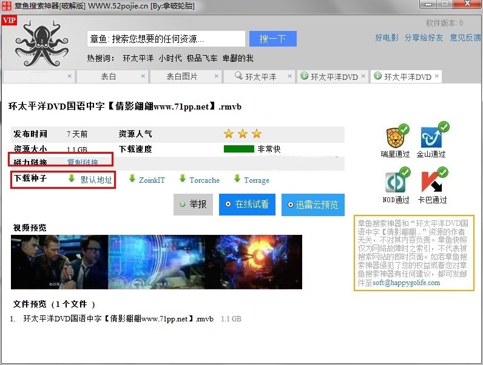The width and height of the screenshot is (483, 365).
Task: Minimize the window
Action: tap(428, 4)
